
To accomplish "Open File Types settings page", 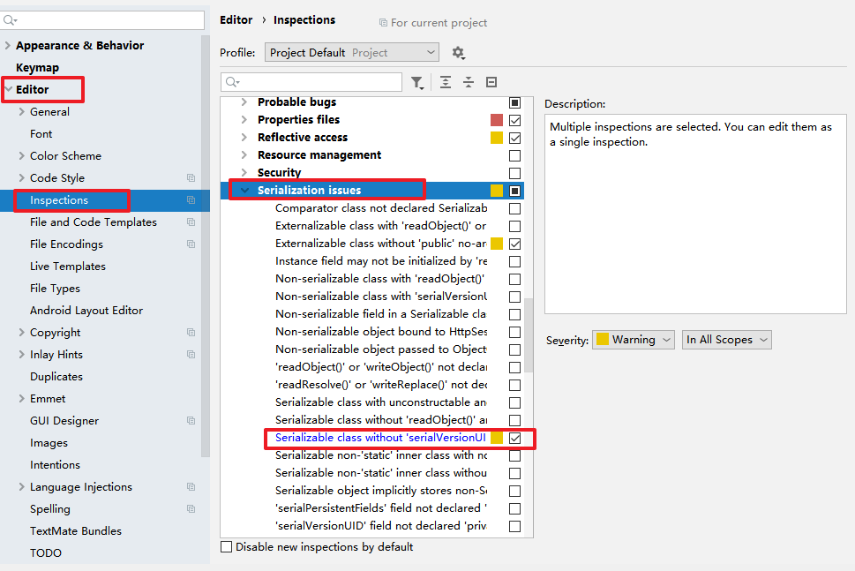I will click(55, 289).
